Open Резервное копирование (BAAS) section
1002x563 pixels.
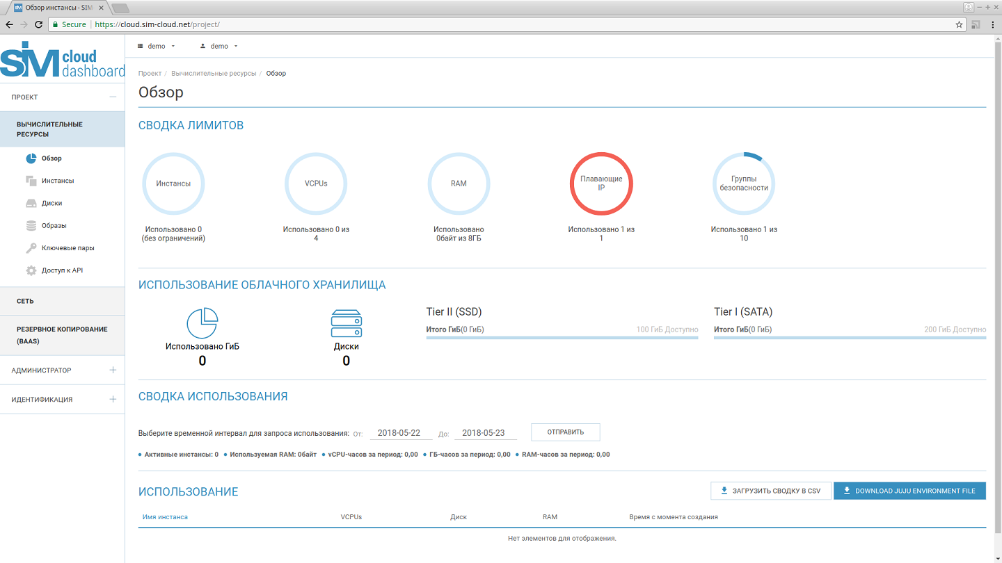62,335
